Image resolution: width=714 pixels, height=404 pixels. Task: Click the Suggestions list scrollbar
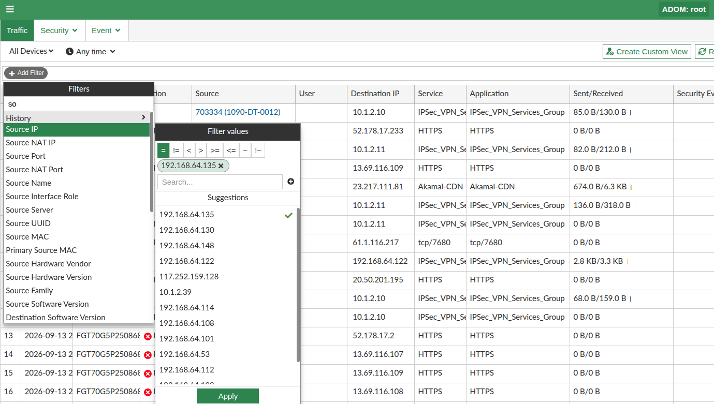tap(298, 285)
